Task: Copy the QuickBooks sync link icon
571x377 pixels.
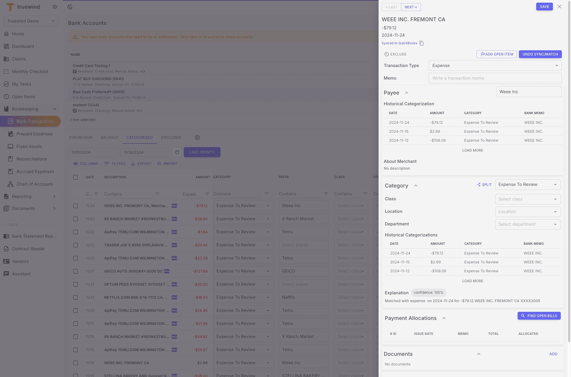Action: 422,43
